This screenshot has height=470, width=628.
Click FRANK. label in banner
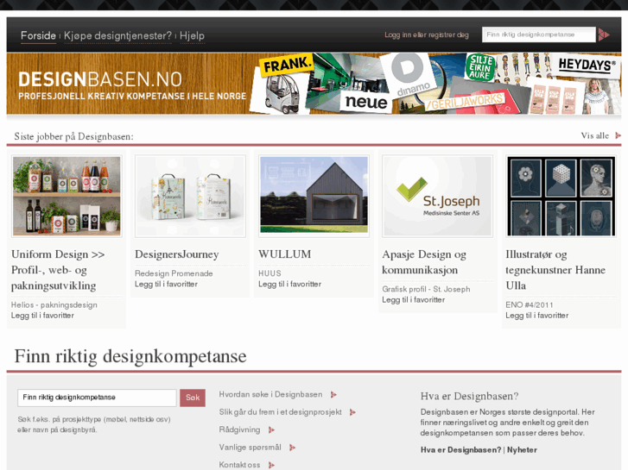coord(287,65)
